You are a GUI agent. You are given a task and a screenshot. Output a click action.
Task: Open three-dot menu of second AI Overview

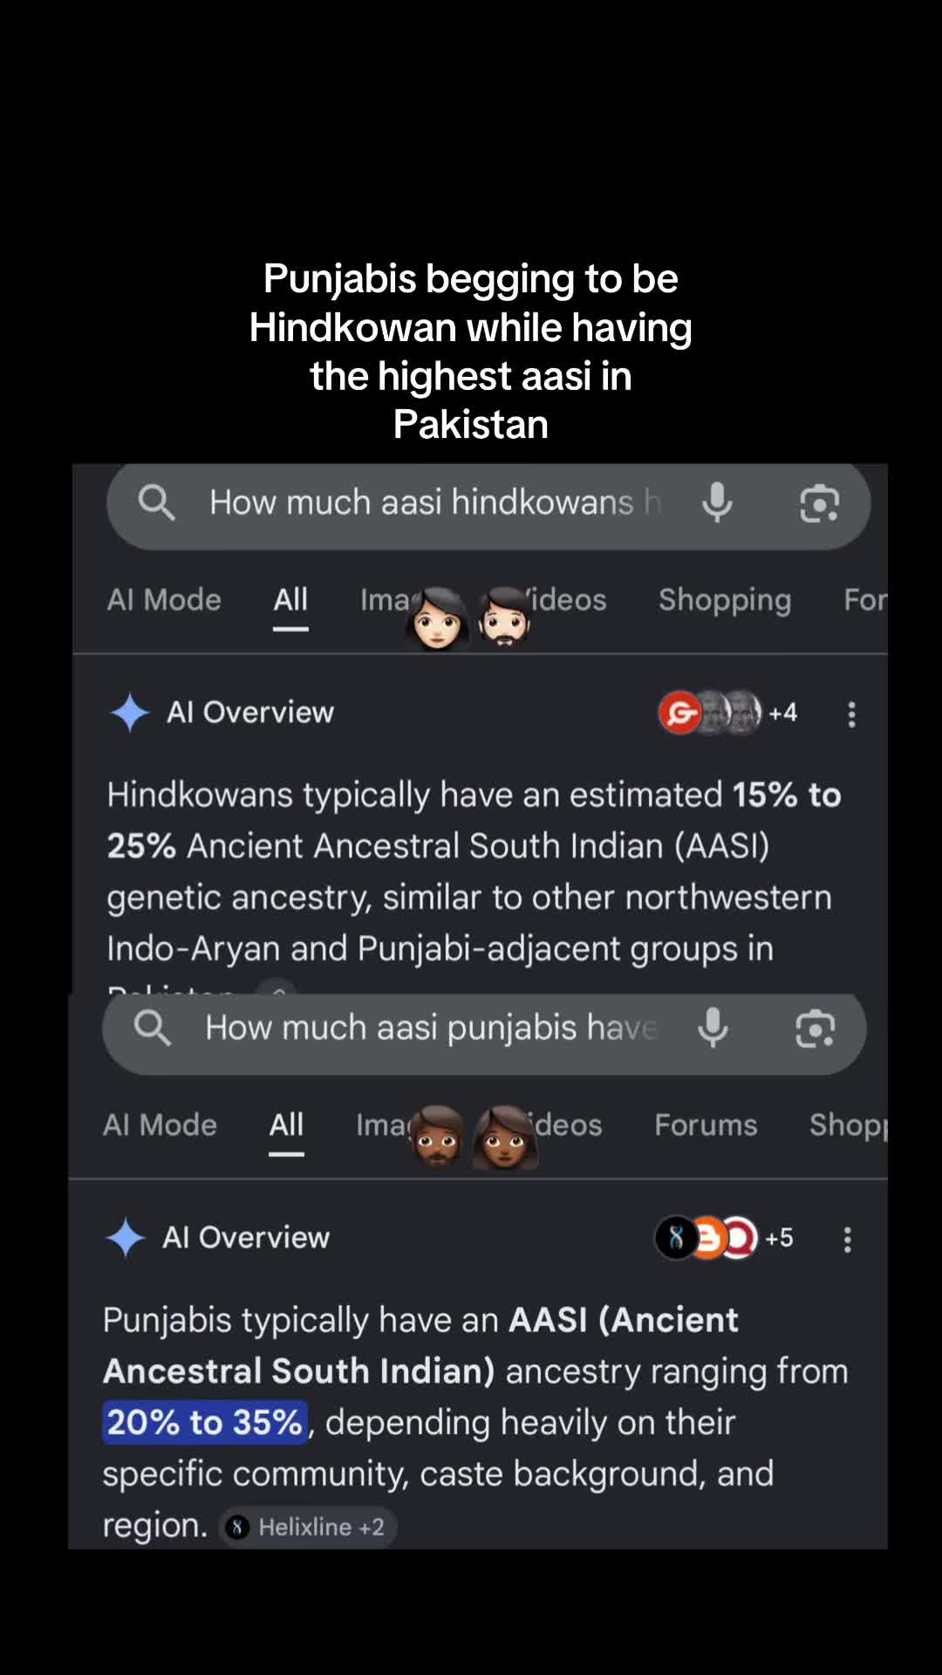(847, 1239)
